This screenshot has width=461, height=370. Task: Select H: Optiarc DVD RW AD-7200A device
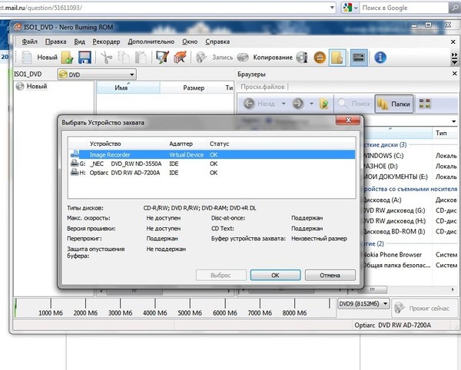pos(212,173)
